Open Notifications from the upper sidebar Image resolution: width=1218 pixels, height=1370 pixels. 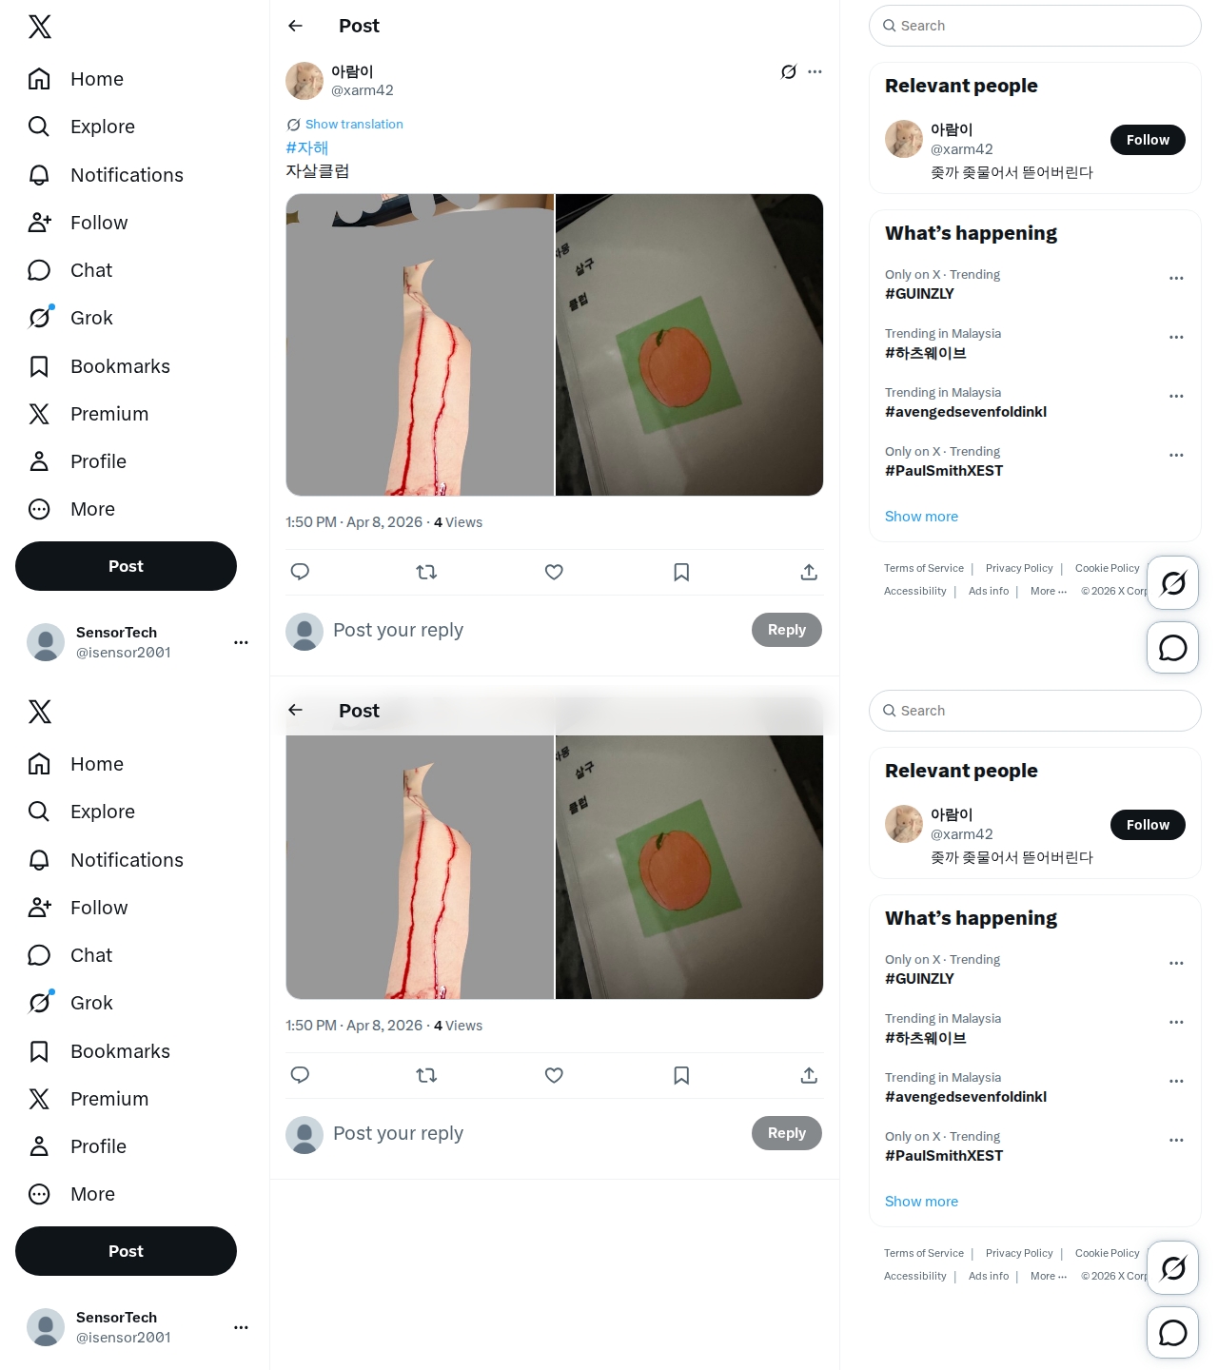[126, 175]
